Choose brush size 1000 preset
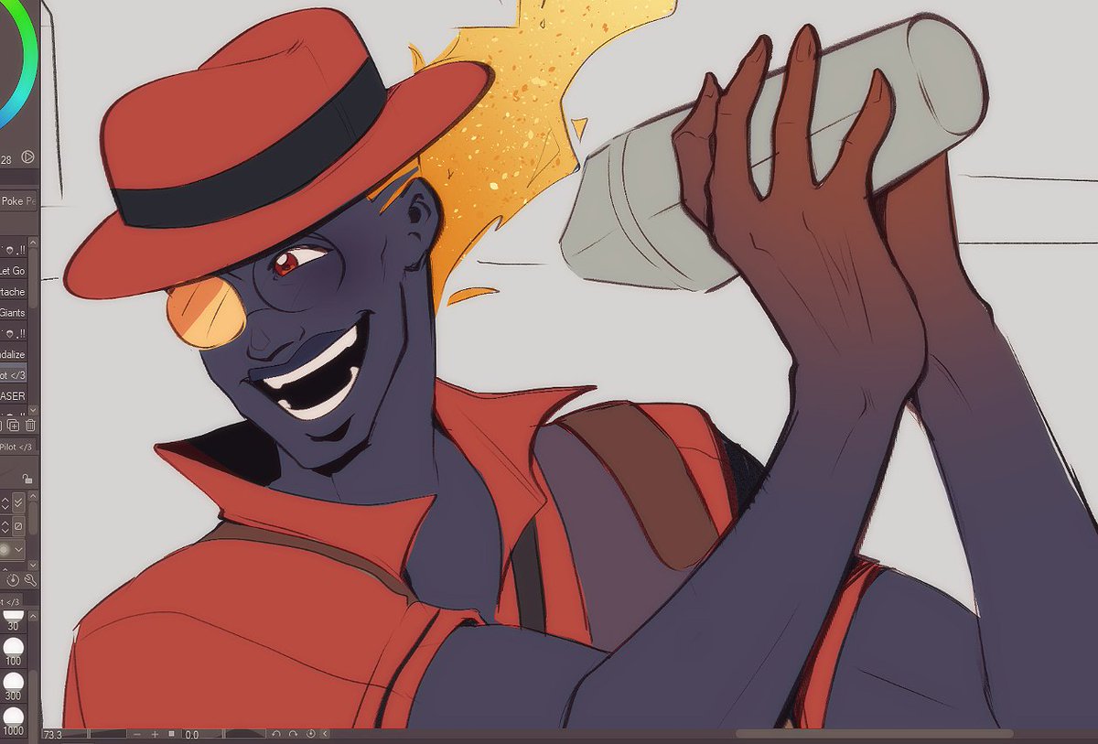 pyautogui.click(x=13, y=721)
